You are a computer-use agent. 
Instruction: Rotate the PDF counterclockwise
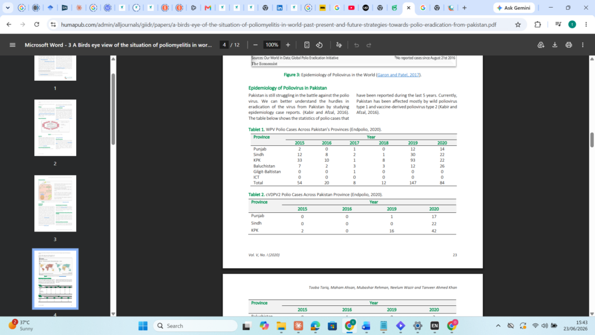pyautogui.click(x=320, y=45)
